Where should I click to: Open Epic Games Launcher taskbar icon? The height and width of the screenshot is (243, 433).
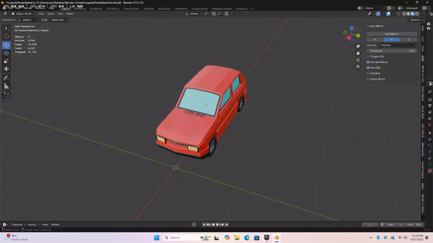click(x=267, y=238)
